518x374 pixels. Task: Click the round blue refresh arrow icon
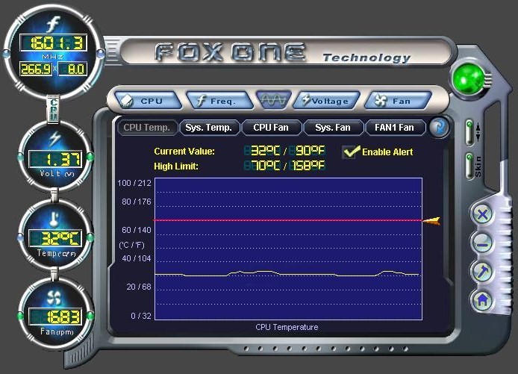point(439,127)
